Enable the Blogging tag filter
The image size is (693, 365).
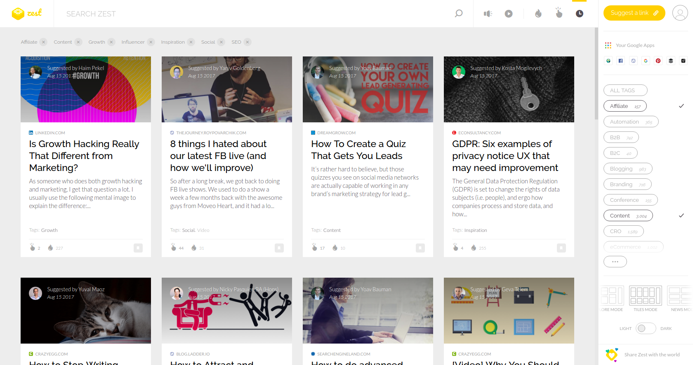(628, 168)
